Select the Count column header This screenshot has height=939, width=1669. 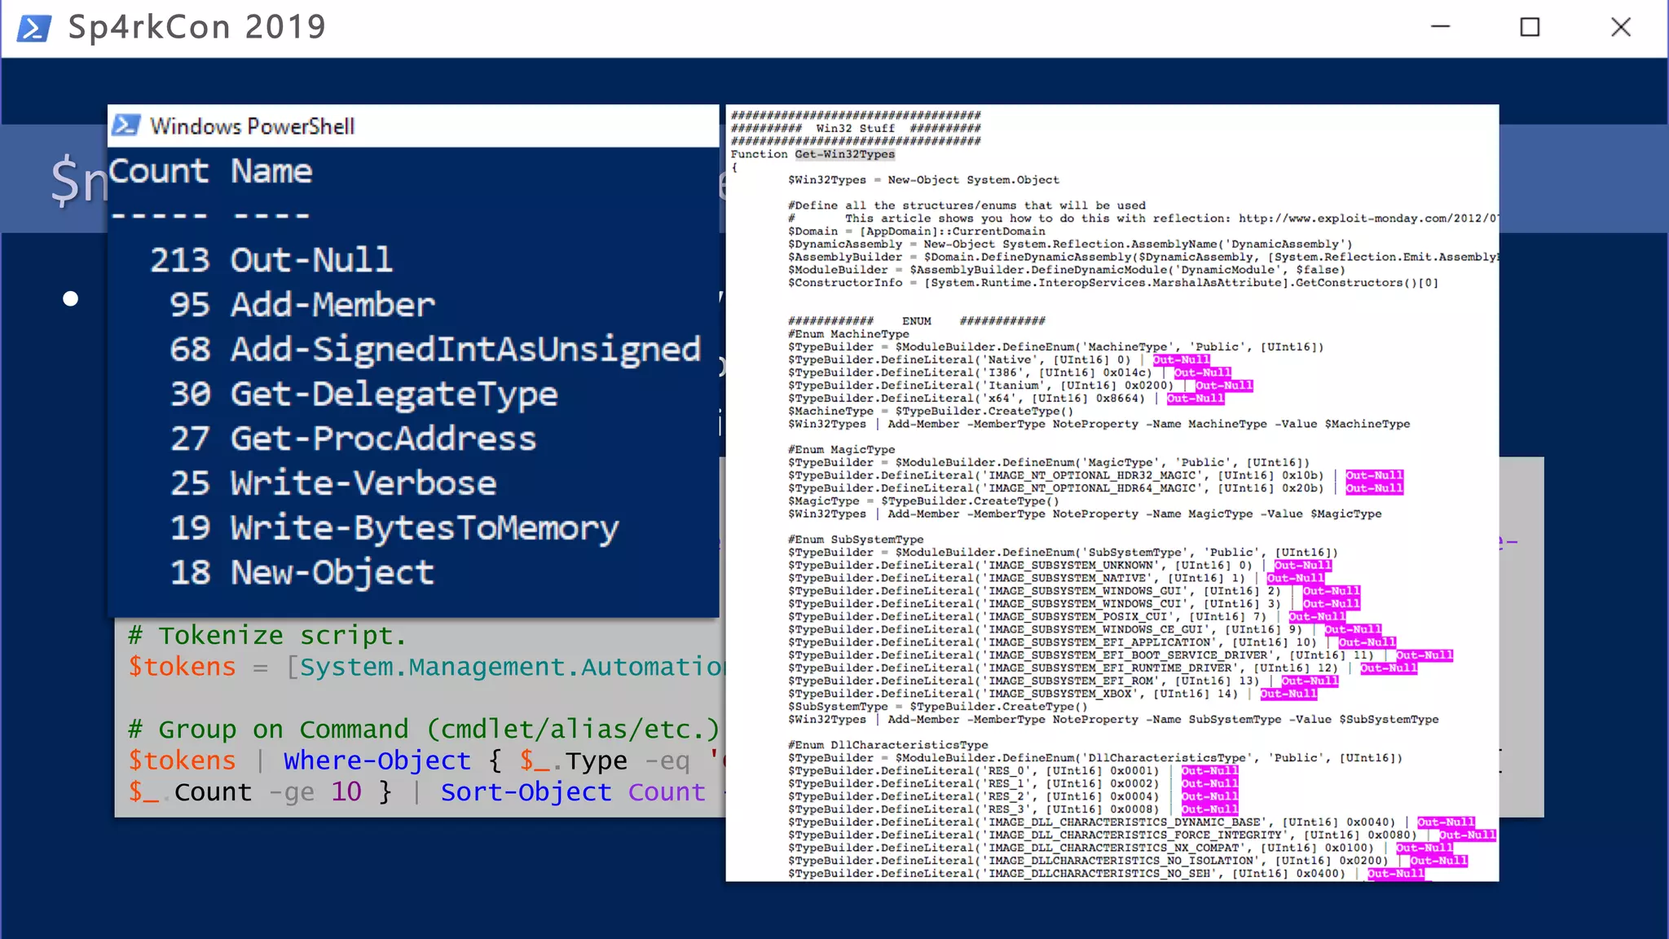click(x=159, y=171)
